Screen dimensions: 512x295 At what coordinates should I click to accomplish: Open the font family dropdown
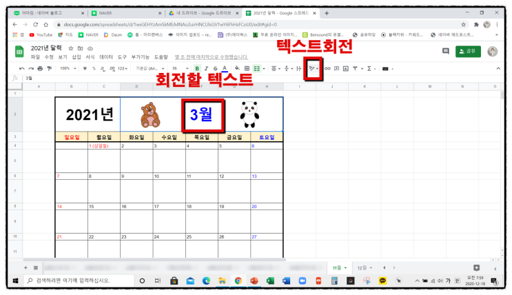[x=150, y=69]
